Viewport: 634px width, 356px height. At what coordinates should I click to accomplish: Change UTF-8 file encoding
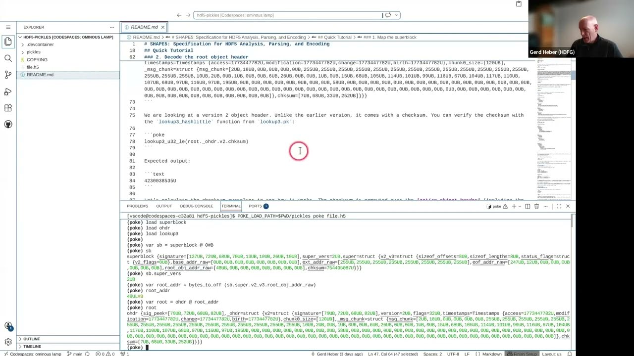(x=453, y=354)
